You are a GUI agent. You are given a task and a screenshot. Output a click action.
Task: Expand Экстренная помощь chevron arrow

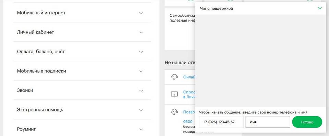(141, 110)
